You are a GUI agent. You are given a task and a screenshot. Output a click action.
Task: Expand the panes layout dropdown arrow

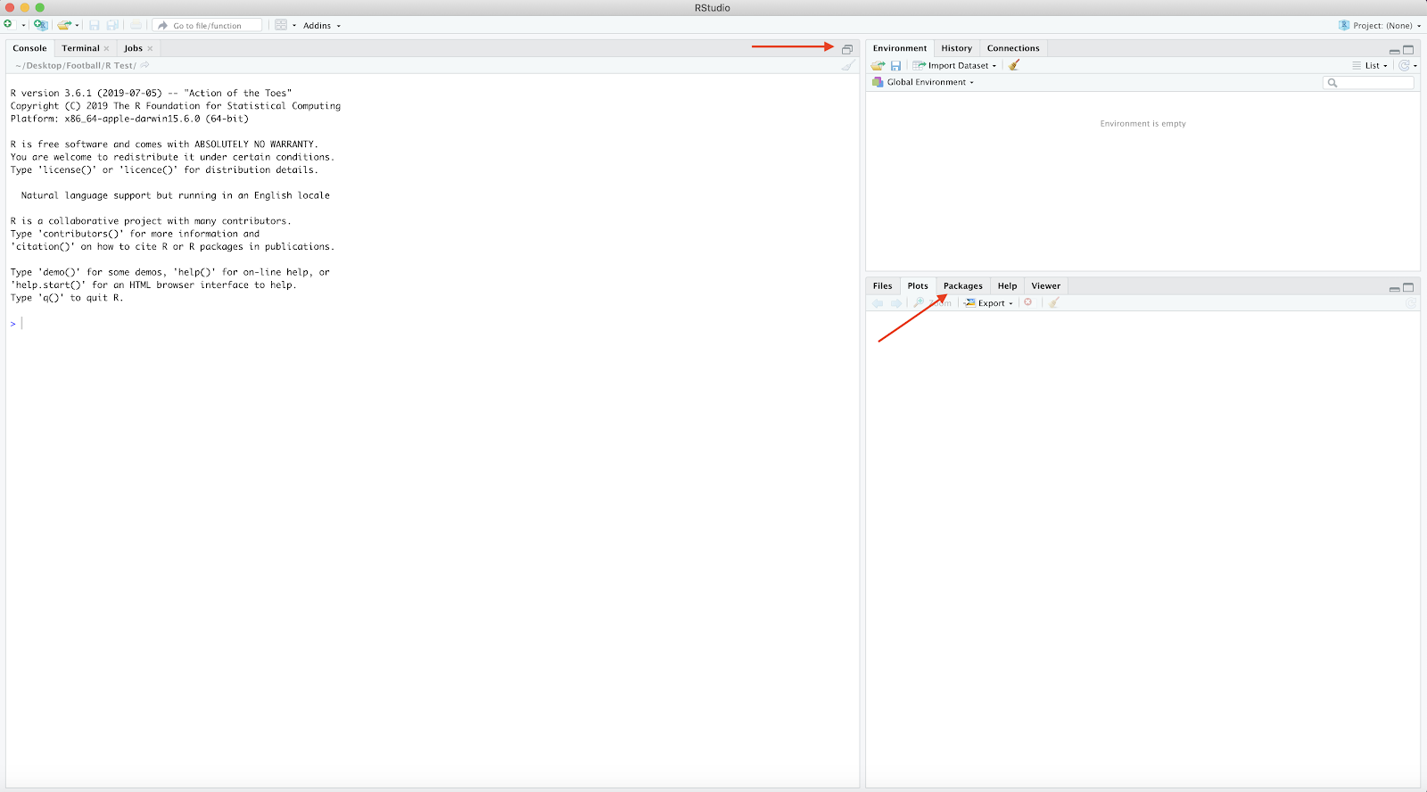pyautogui.click(x=294, y=26)
